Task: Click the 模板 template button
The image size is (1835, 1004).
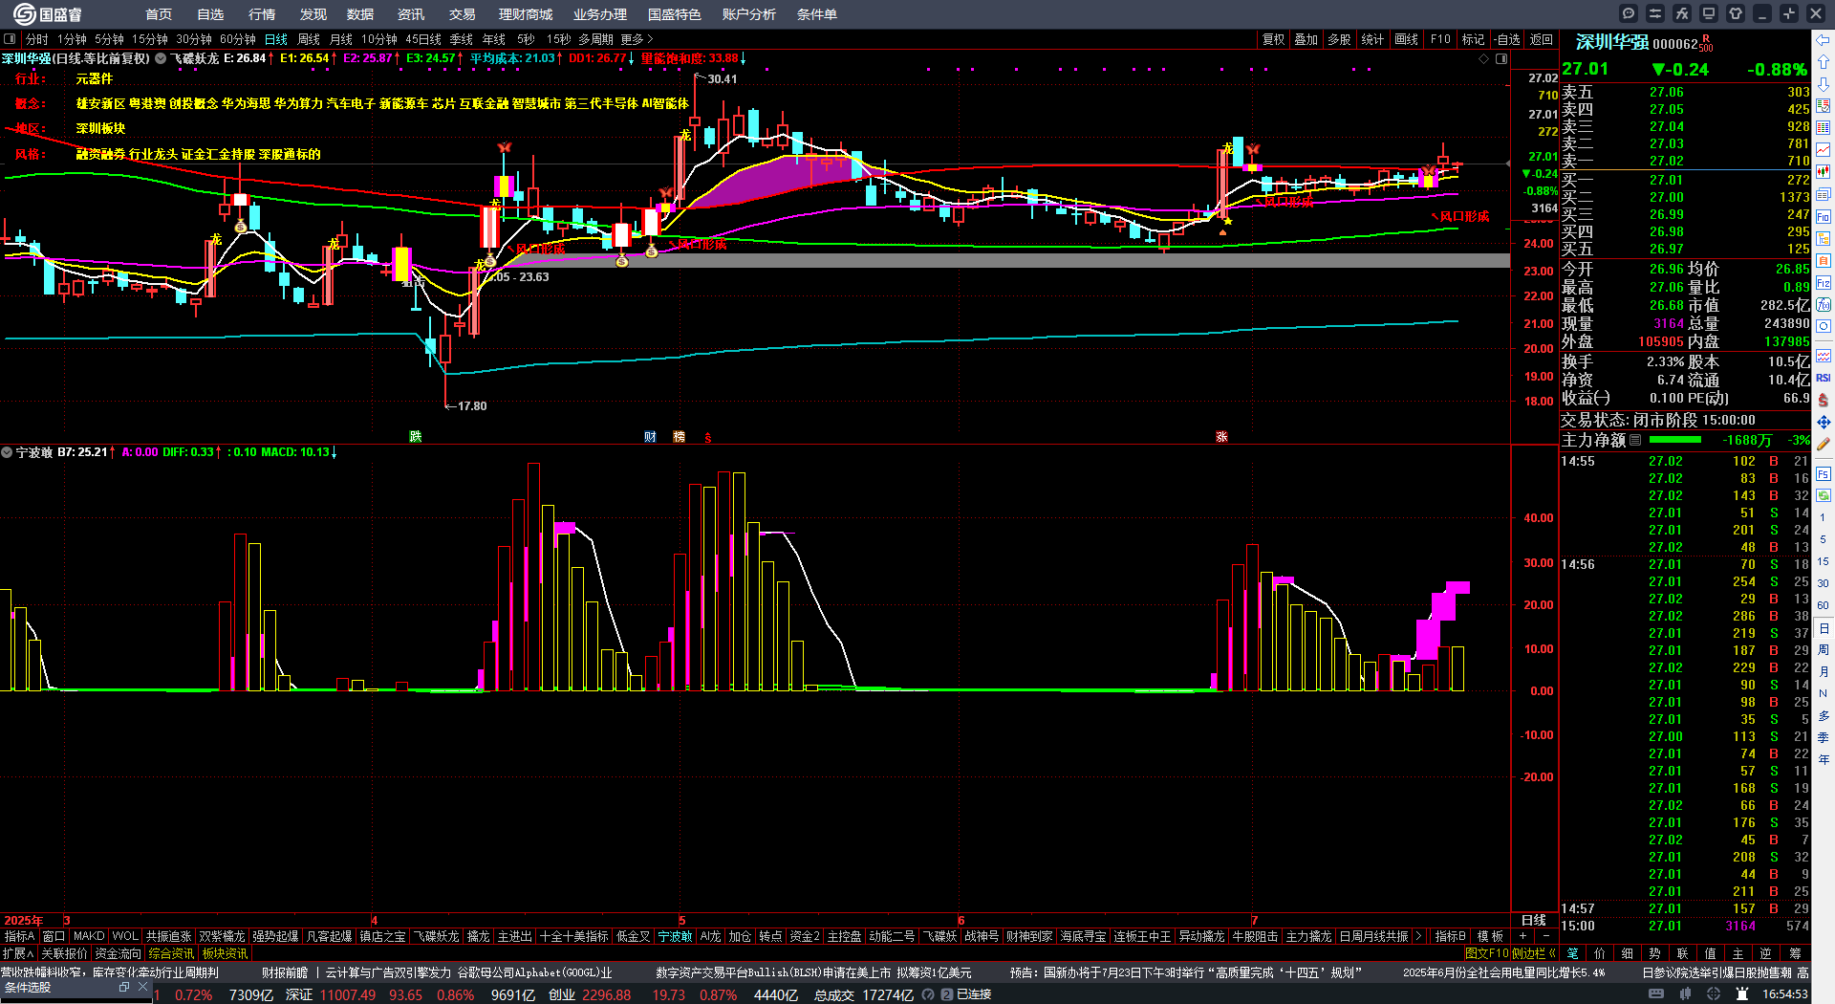Action: pyautogui.click(x=1490, y=936)
